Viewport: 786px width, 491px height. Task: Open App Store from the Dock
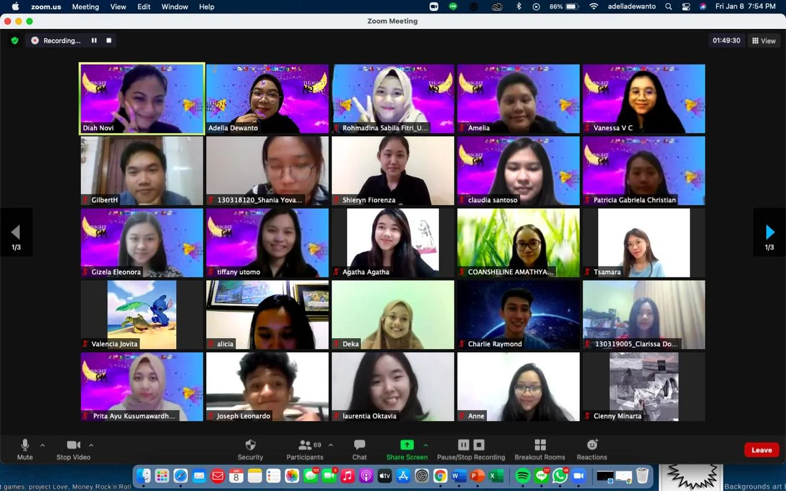click(x=403, y=476)
